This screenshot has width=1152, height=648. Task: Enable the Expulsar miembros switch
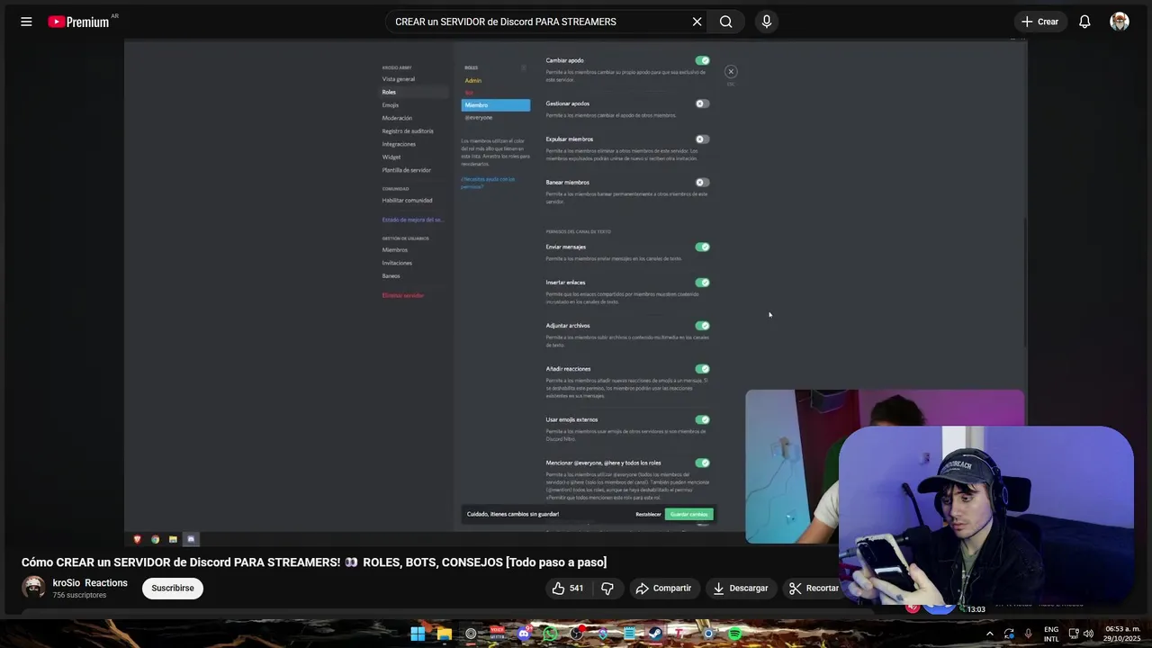[702, 139]
